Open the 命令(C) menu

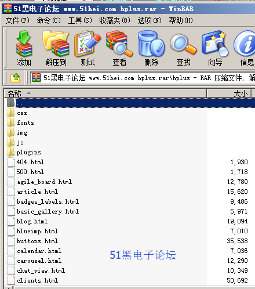49,20
